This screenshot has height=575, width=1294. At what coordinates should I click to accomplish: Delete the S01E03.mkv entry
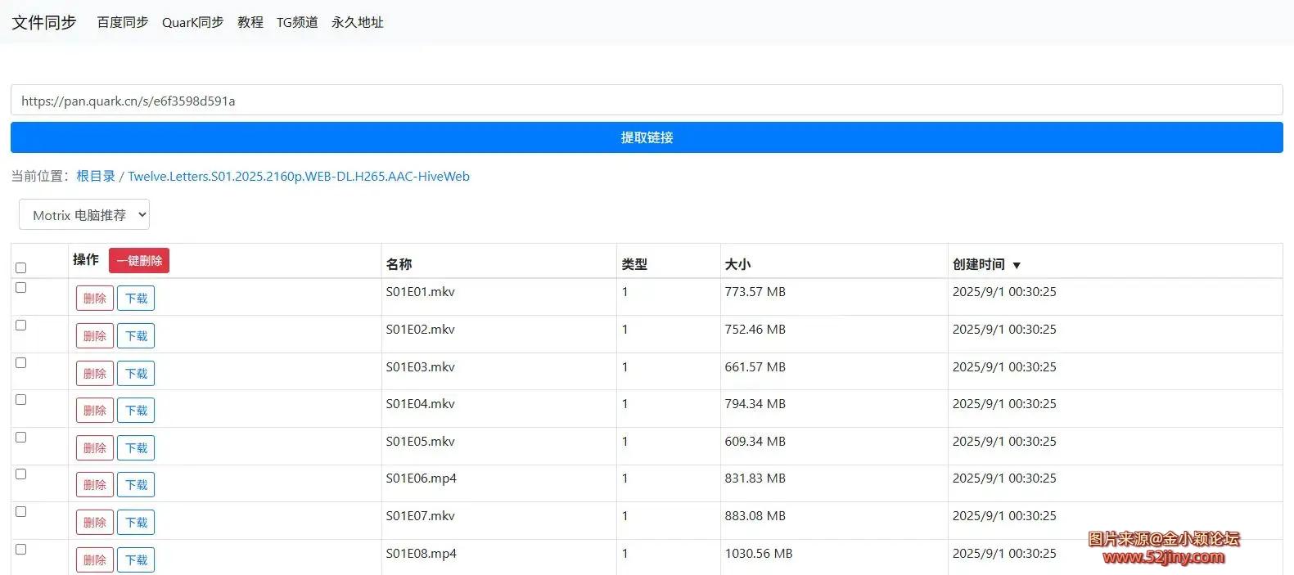(x=95, y=374)
